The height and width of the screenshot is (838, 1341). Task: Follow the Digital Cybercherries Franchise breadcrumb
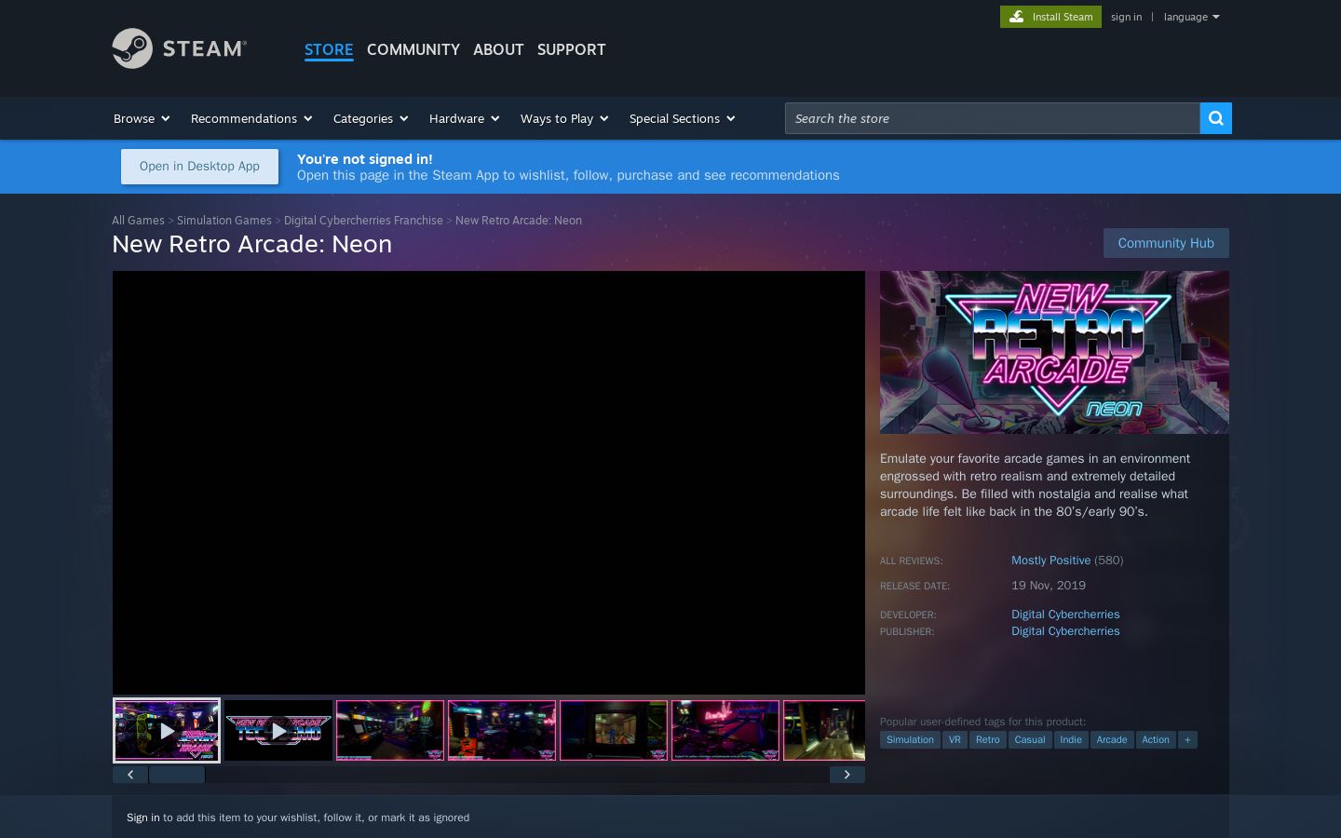363,221
